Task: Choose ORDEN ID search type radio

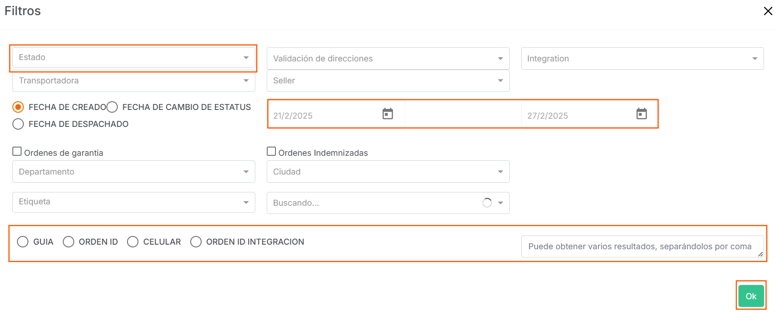Action: pyautogui.click(x=68, y=242)
